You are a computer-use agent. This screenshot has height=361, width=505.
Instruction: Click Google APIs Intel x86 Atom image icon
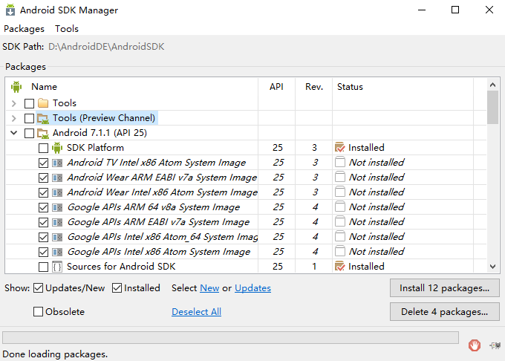tap(57, 252)
